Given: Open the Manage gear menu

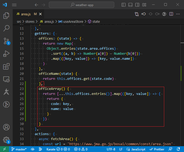Looking at the screenshot, I should 6,140.
